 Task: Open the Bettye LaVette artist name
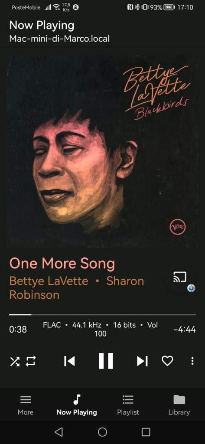click(49, 281)
